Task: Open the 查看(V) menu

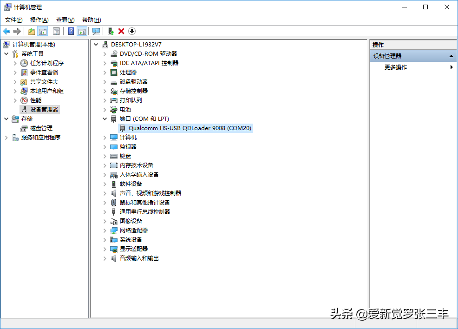Action: (x=65, y=20)
